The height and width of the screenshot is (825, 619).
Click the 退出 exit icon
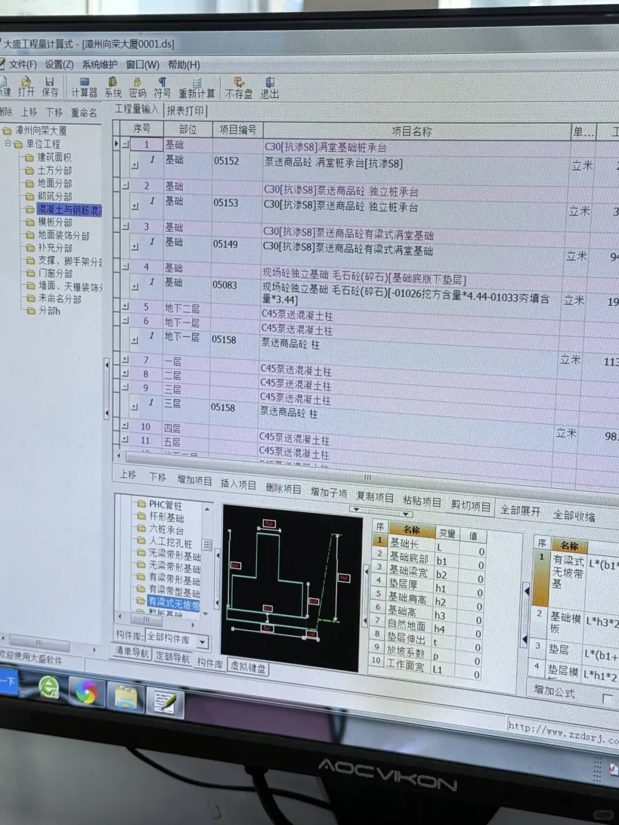269,88
